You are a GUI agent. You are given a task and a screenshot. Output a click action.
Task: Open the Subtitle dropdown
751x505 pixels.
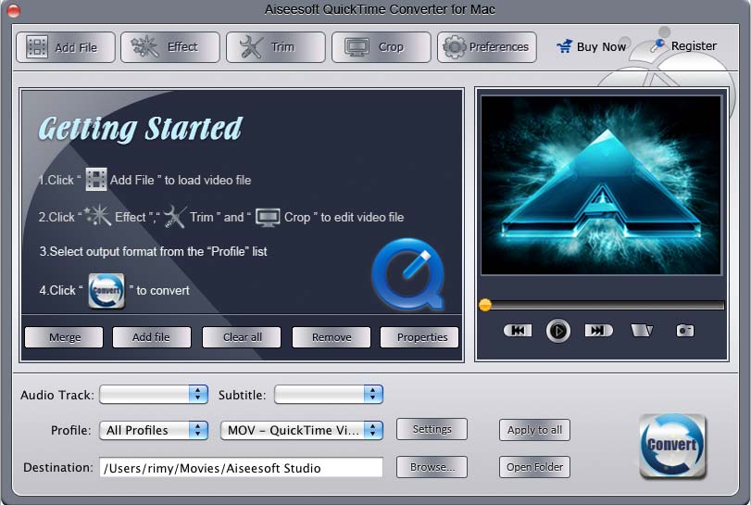(x=329, y=395)
